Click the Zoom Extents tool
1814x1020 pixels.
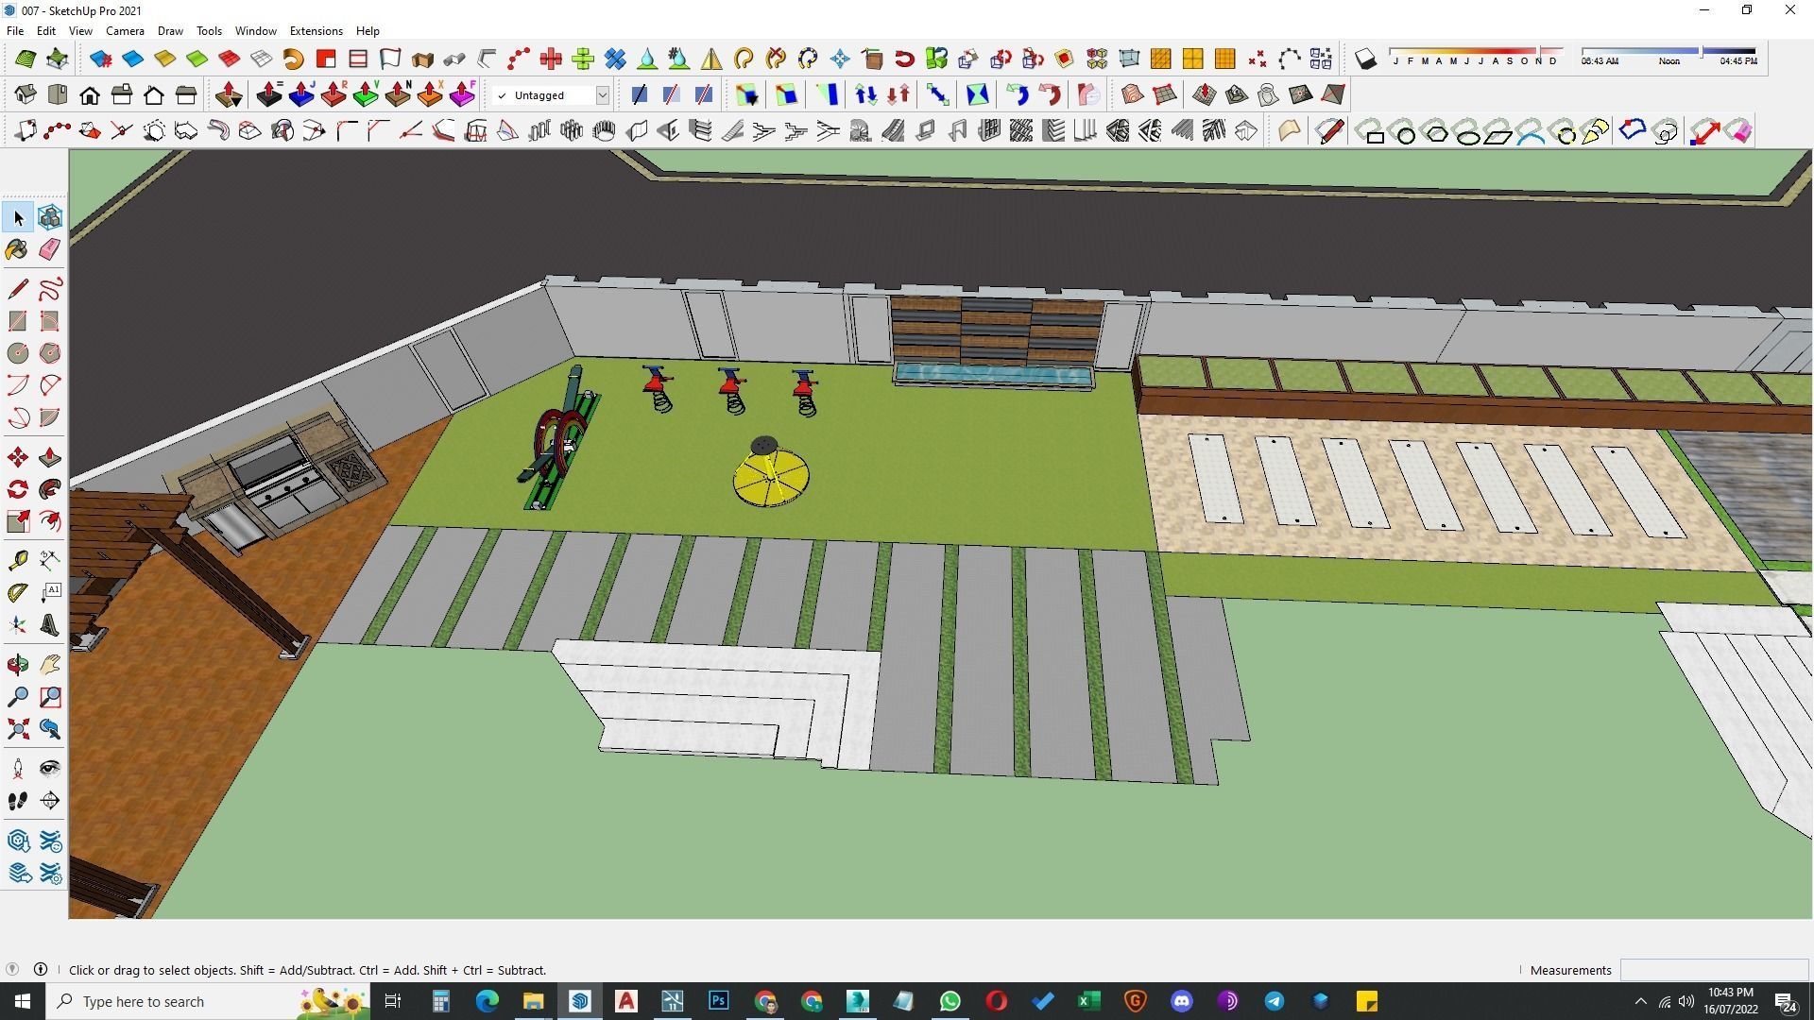[17, 729]
